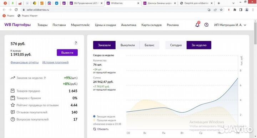
Task: Click the Товаров продано icon
Action: click(12, 91)
